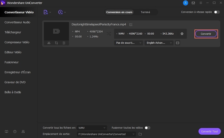Open the output folder icon

[140, 134]
